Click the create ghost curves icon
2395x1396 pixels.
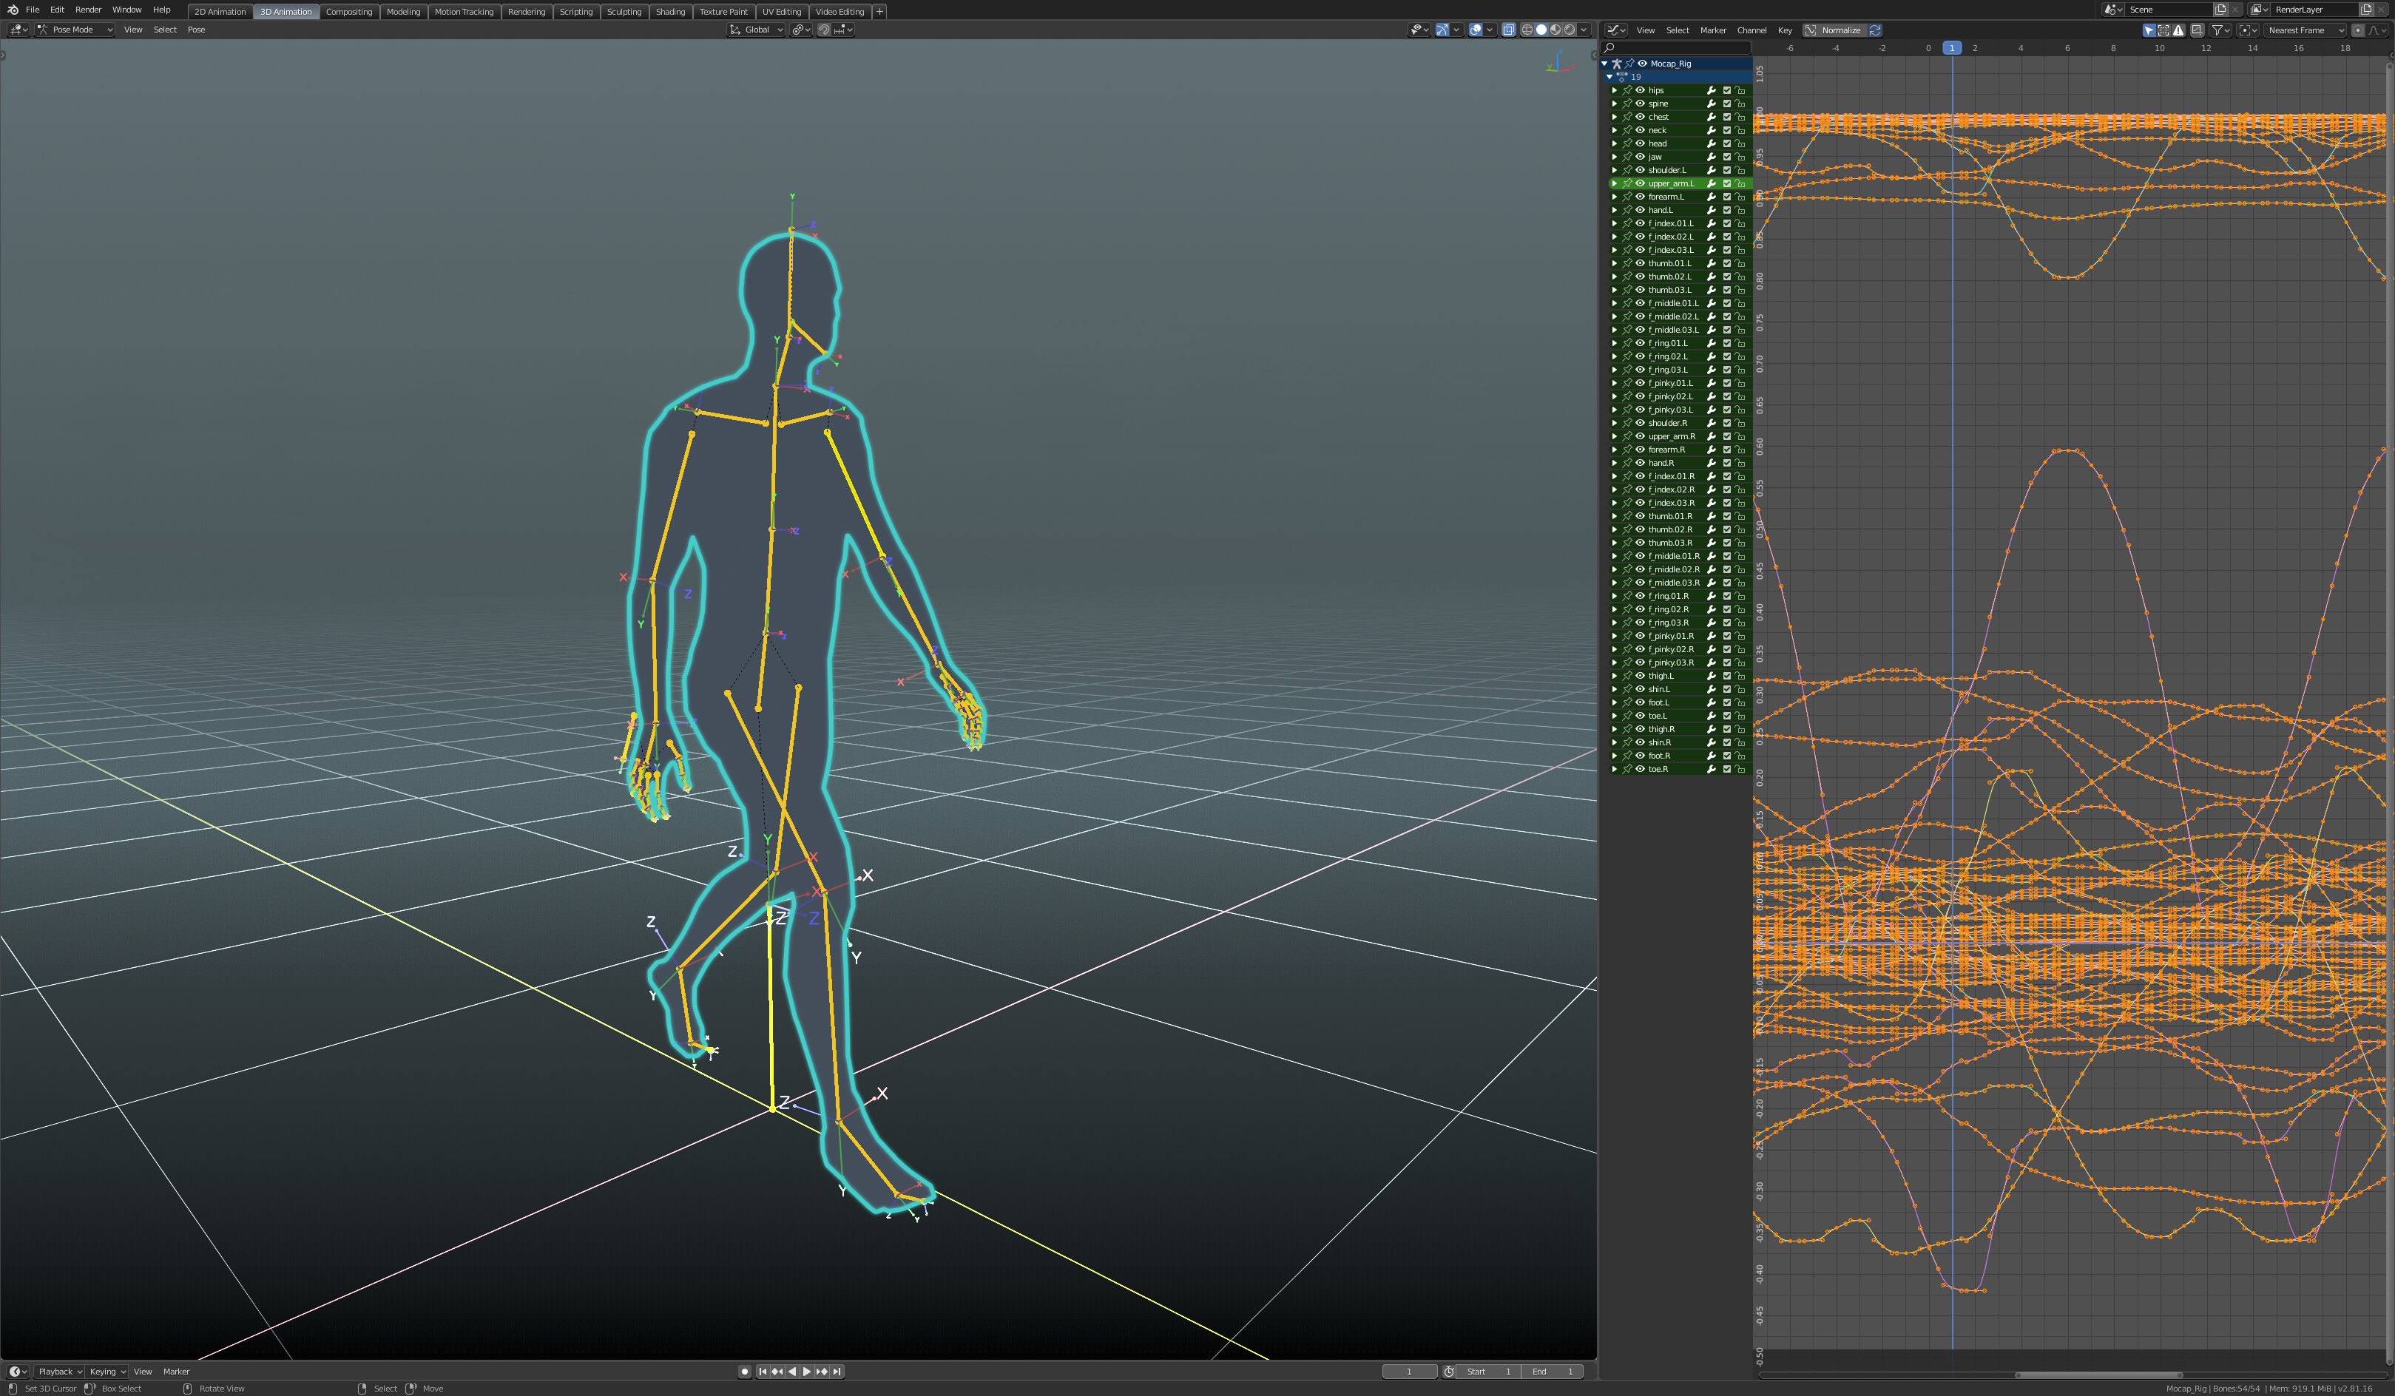[2198, 30]
